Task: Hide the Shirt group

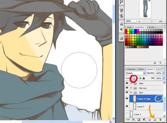Action: point(127,83)
